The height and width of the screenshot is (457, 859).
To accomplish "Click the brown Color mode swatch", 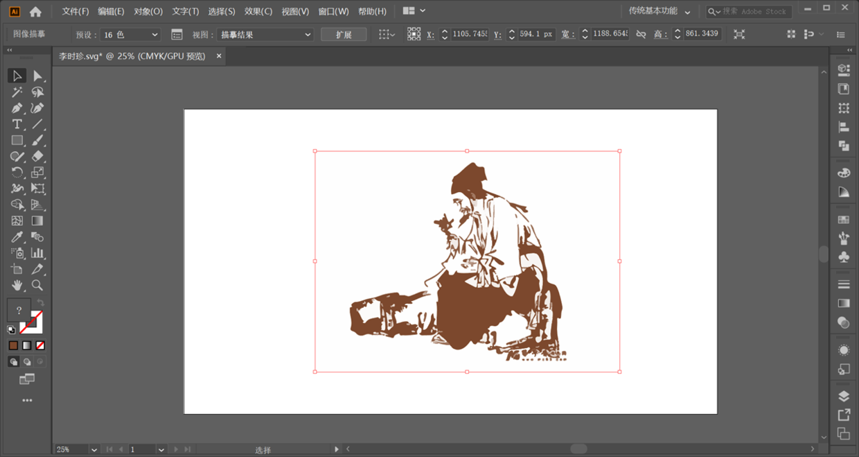I will pos(13,345).
